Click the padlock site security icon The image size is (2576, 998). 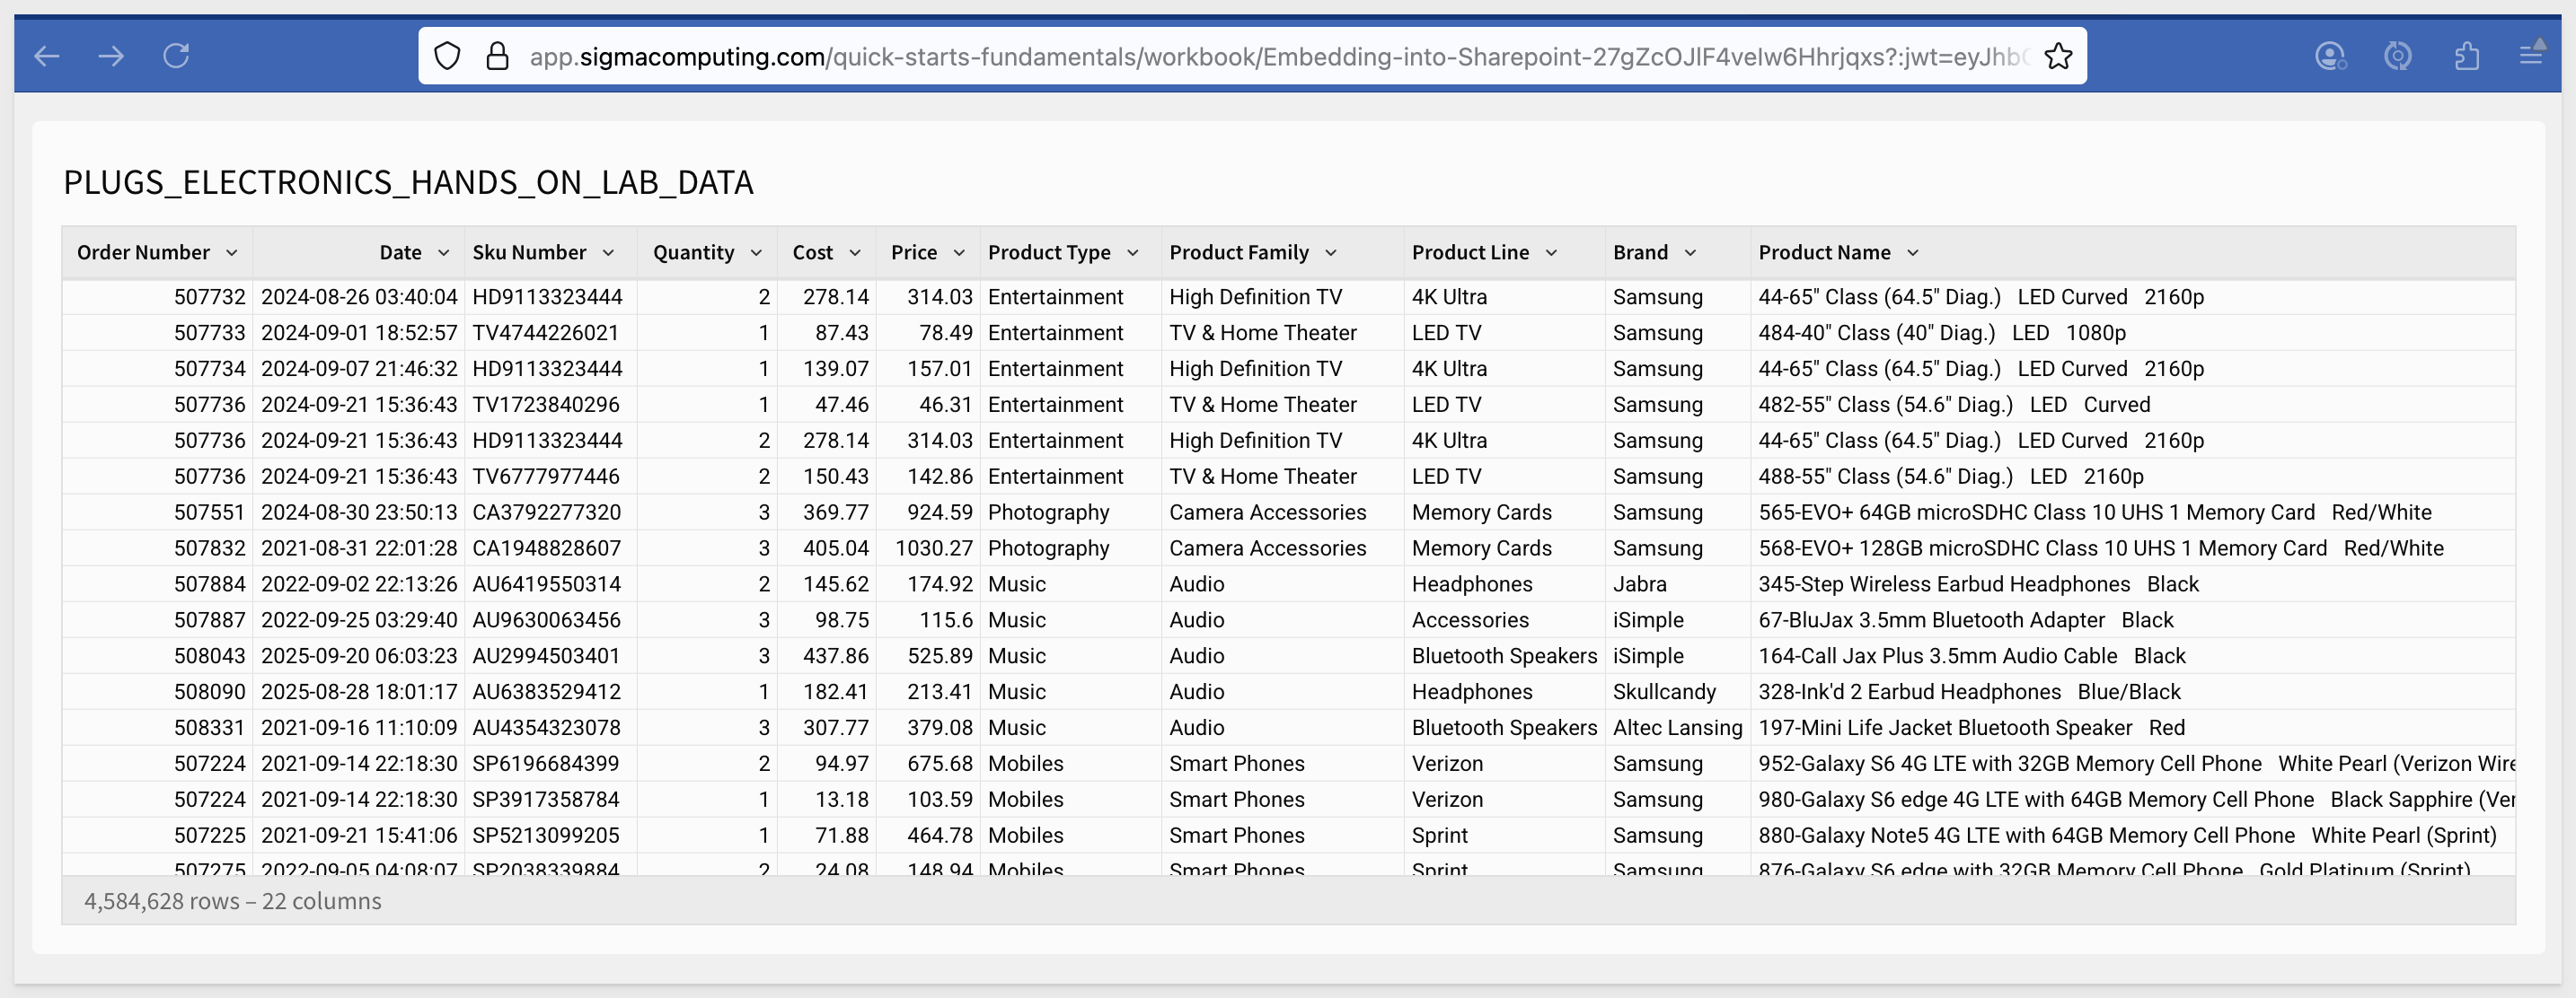(x=497, y=56)
